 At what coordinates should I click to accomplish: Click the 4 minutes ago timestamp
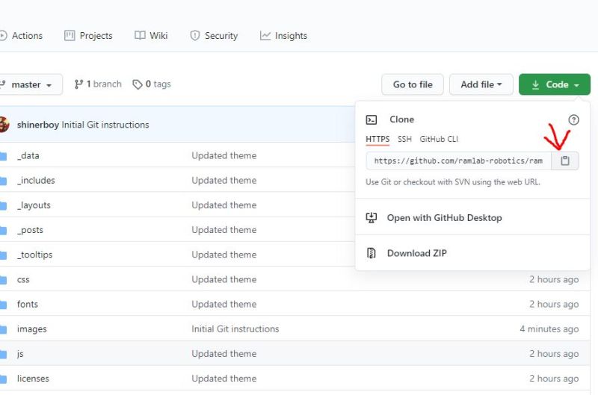point(549,329)
